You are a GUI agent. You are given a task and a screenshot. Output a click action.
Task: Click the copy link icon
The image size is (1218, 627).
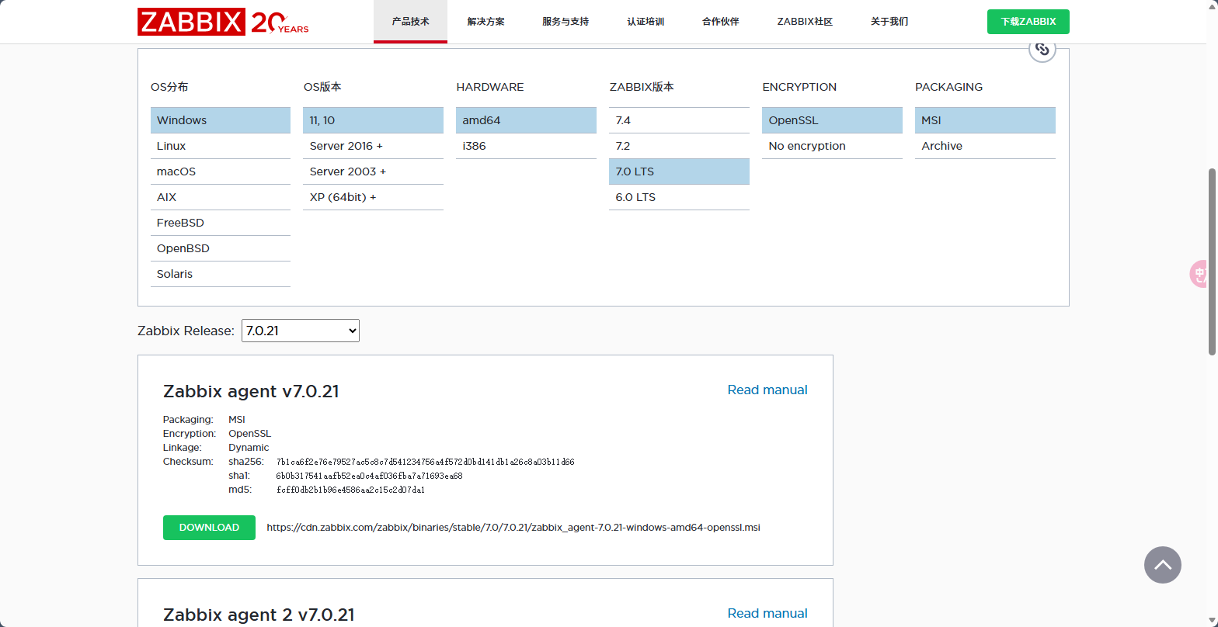coord(1042,50)
